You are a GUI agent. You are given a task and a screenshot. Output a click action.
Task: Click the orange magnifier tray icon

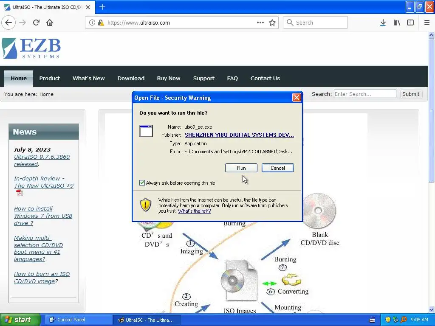[404, 320]
